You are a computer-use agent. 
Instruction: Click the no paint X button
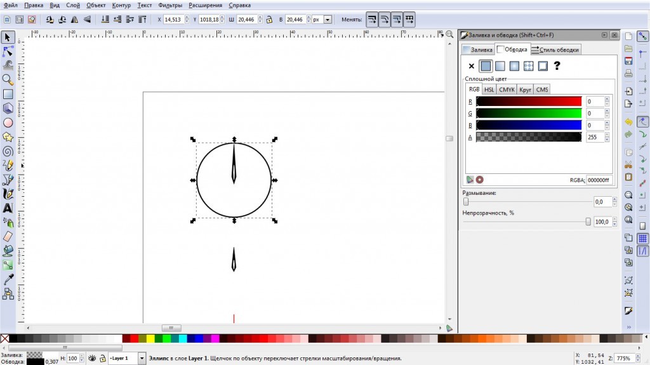coord(472,66)
